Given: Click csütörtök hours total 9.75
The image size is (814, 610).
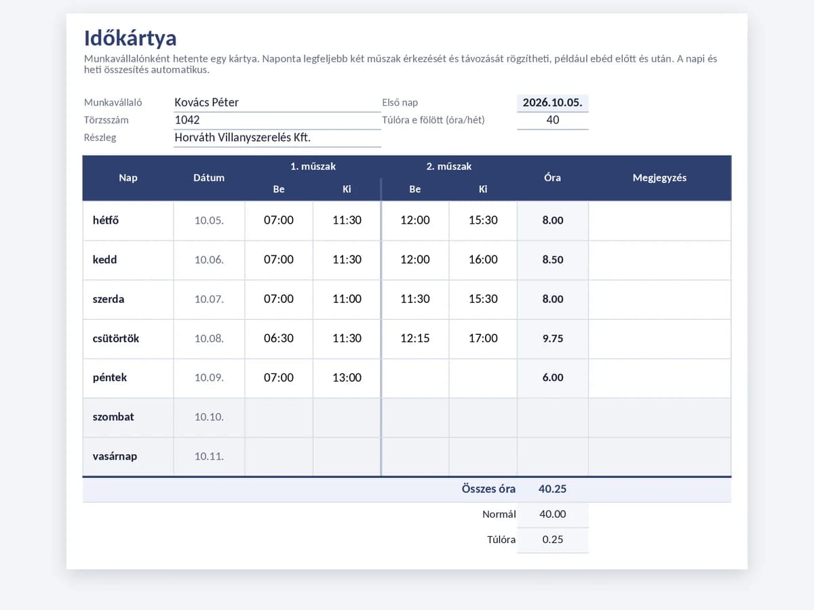Looking at the screenshot, I should pyautogui.click(x=553, y=338).
